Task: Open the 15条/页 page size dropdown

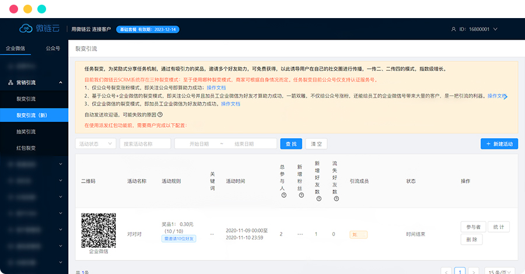Action: (500, 271)
